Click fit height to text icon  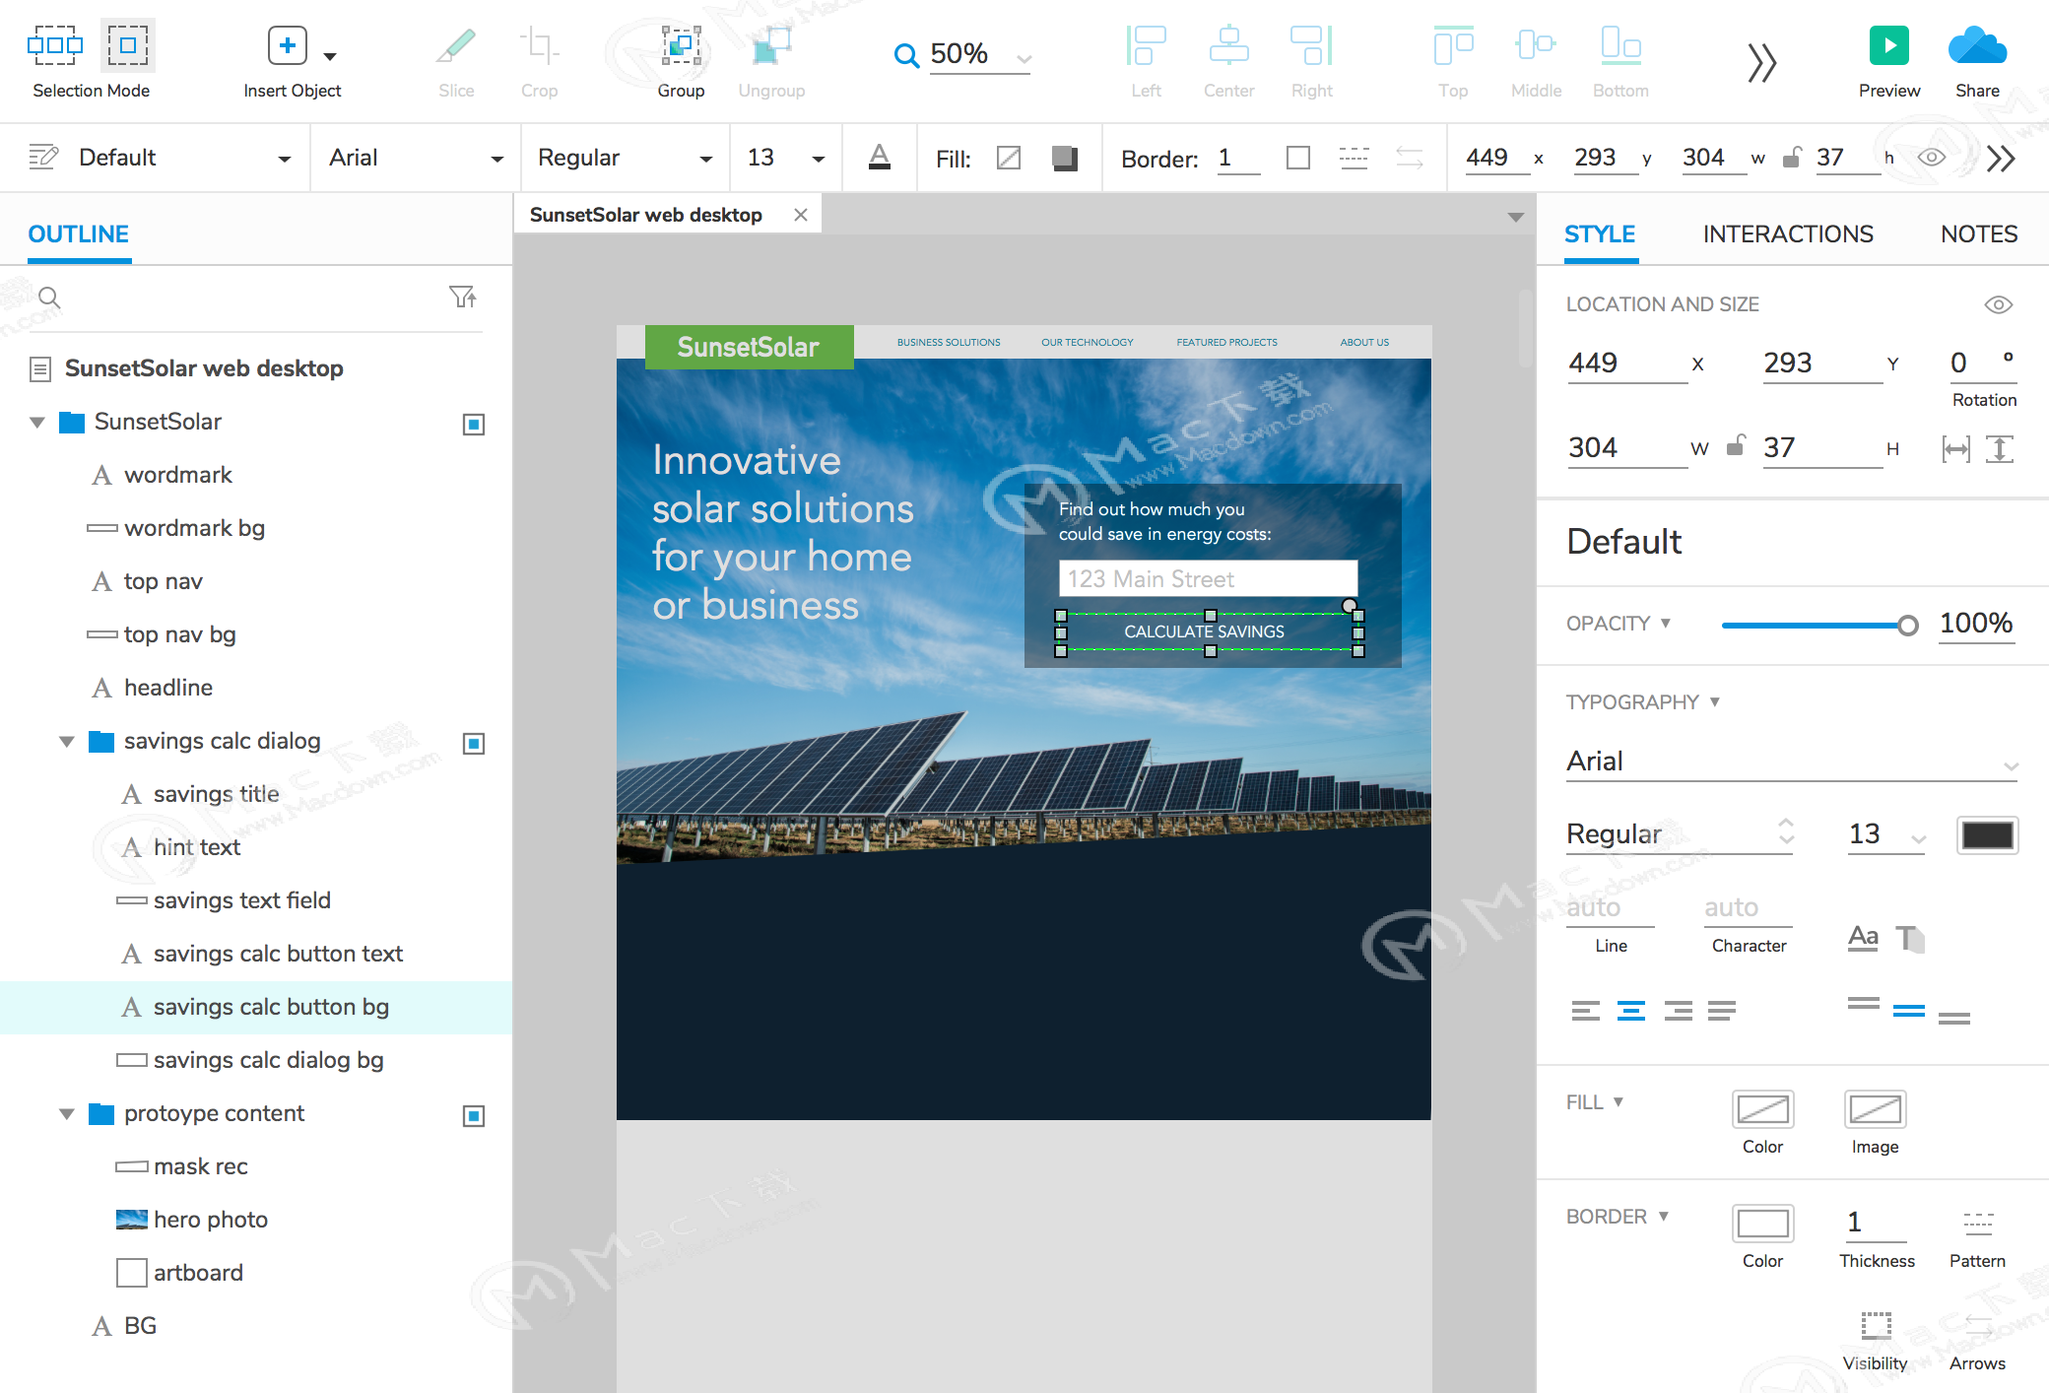point(1999,449)
